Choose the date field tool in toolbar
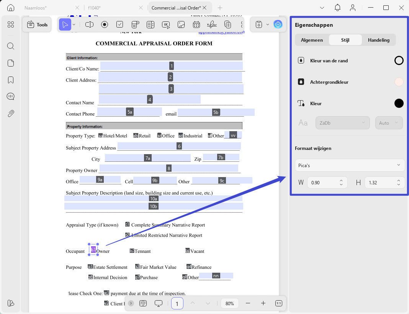409x314 pixels. pyautogui.click(x=196, y=24)
